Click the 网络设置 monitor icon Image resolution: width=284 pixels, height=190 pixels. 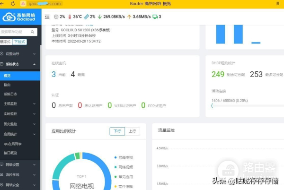(x=1, y=164)
